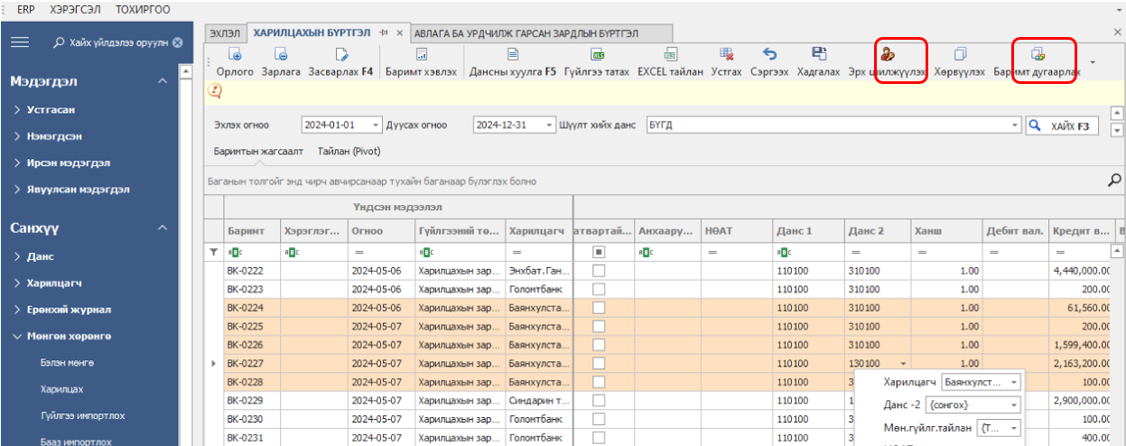The width and height of the screenshot is (1126, 446).
Task: Click the EXCEL тайлан export icon
Action: coord(670,54)
